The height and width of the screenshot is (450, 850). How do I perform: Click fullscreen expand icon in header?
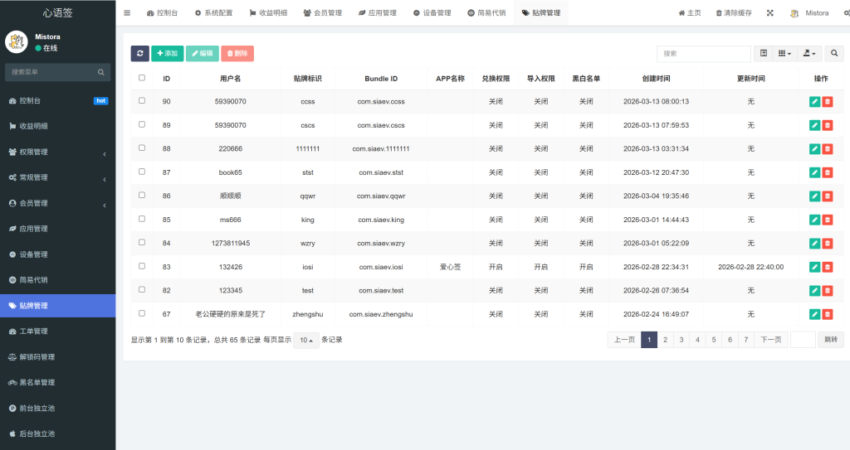pos(769,13)
